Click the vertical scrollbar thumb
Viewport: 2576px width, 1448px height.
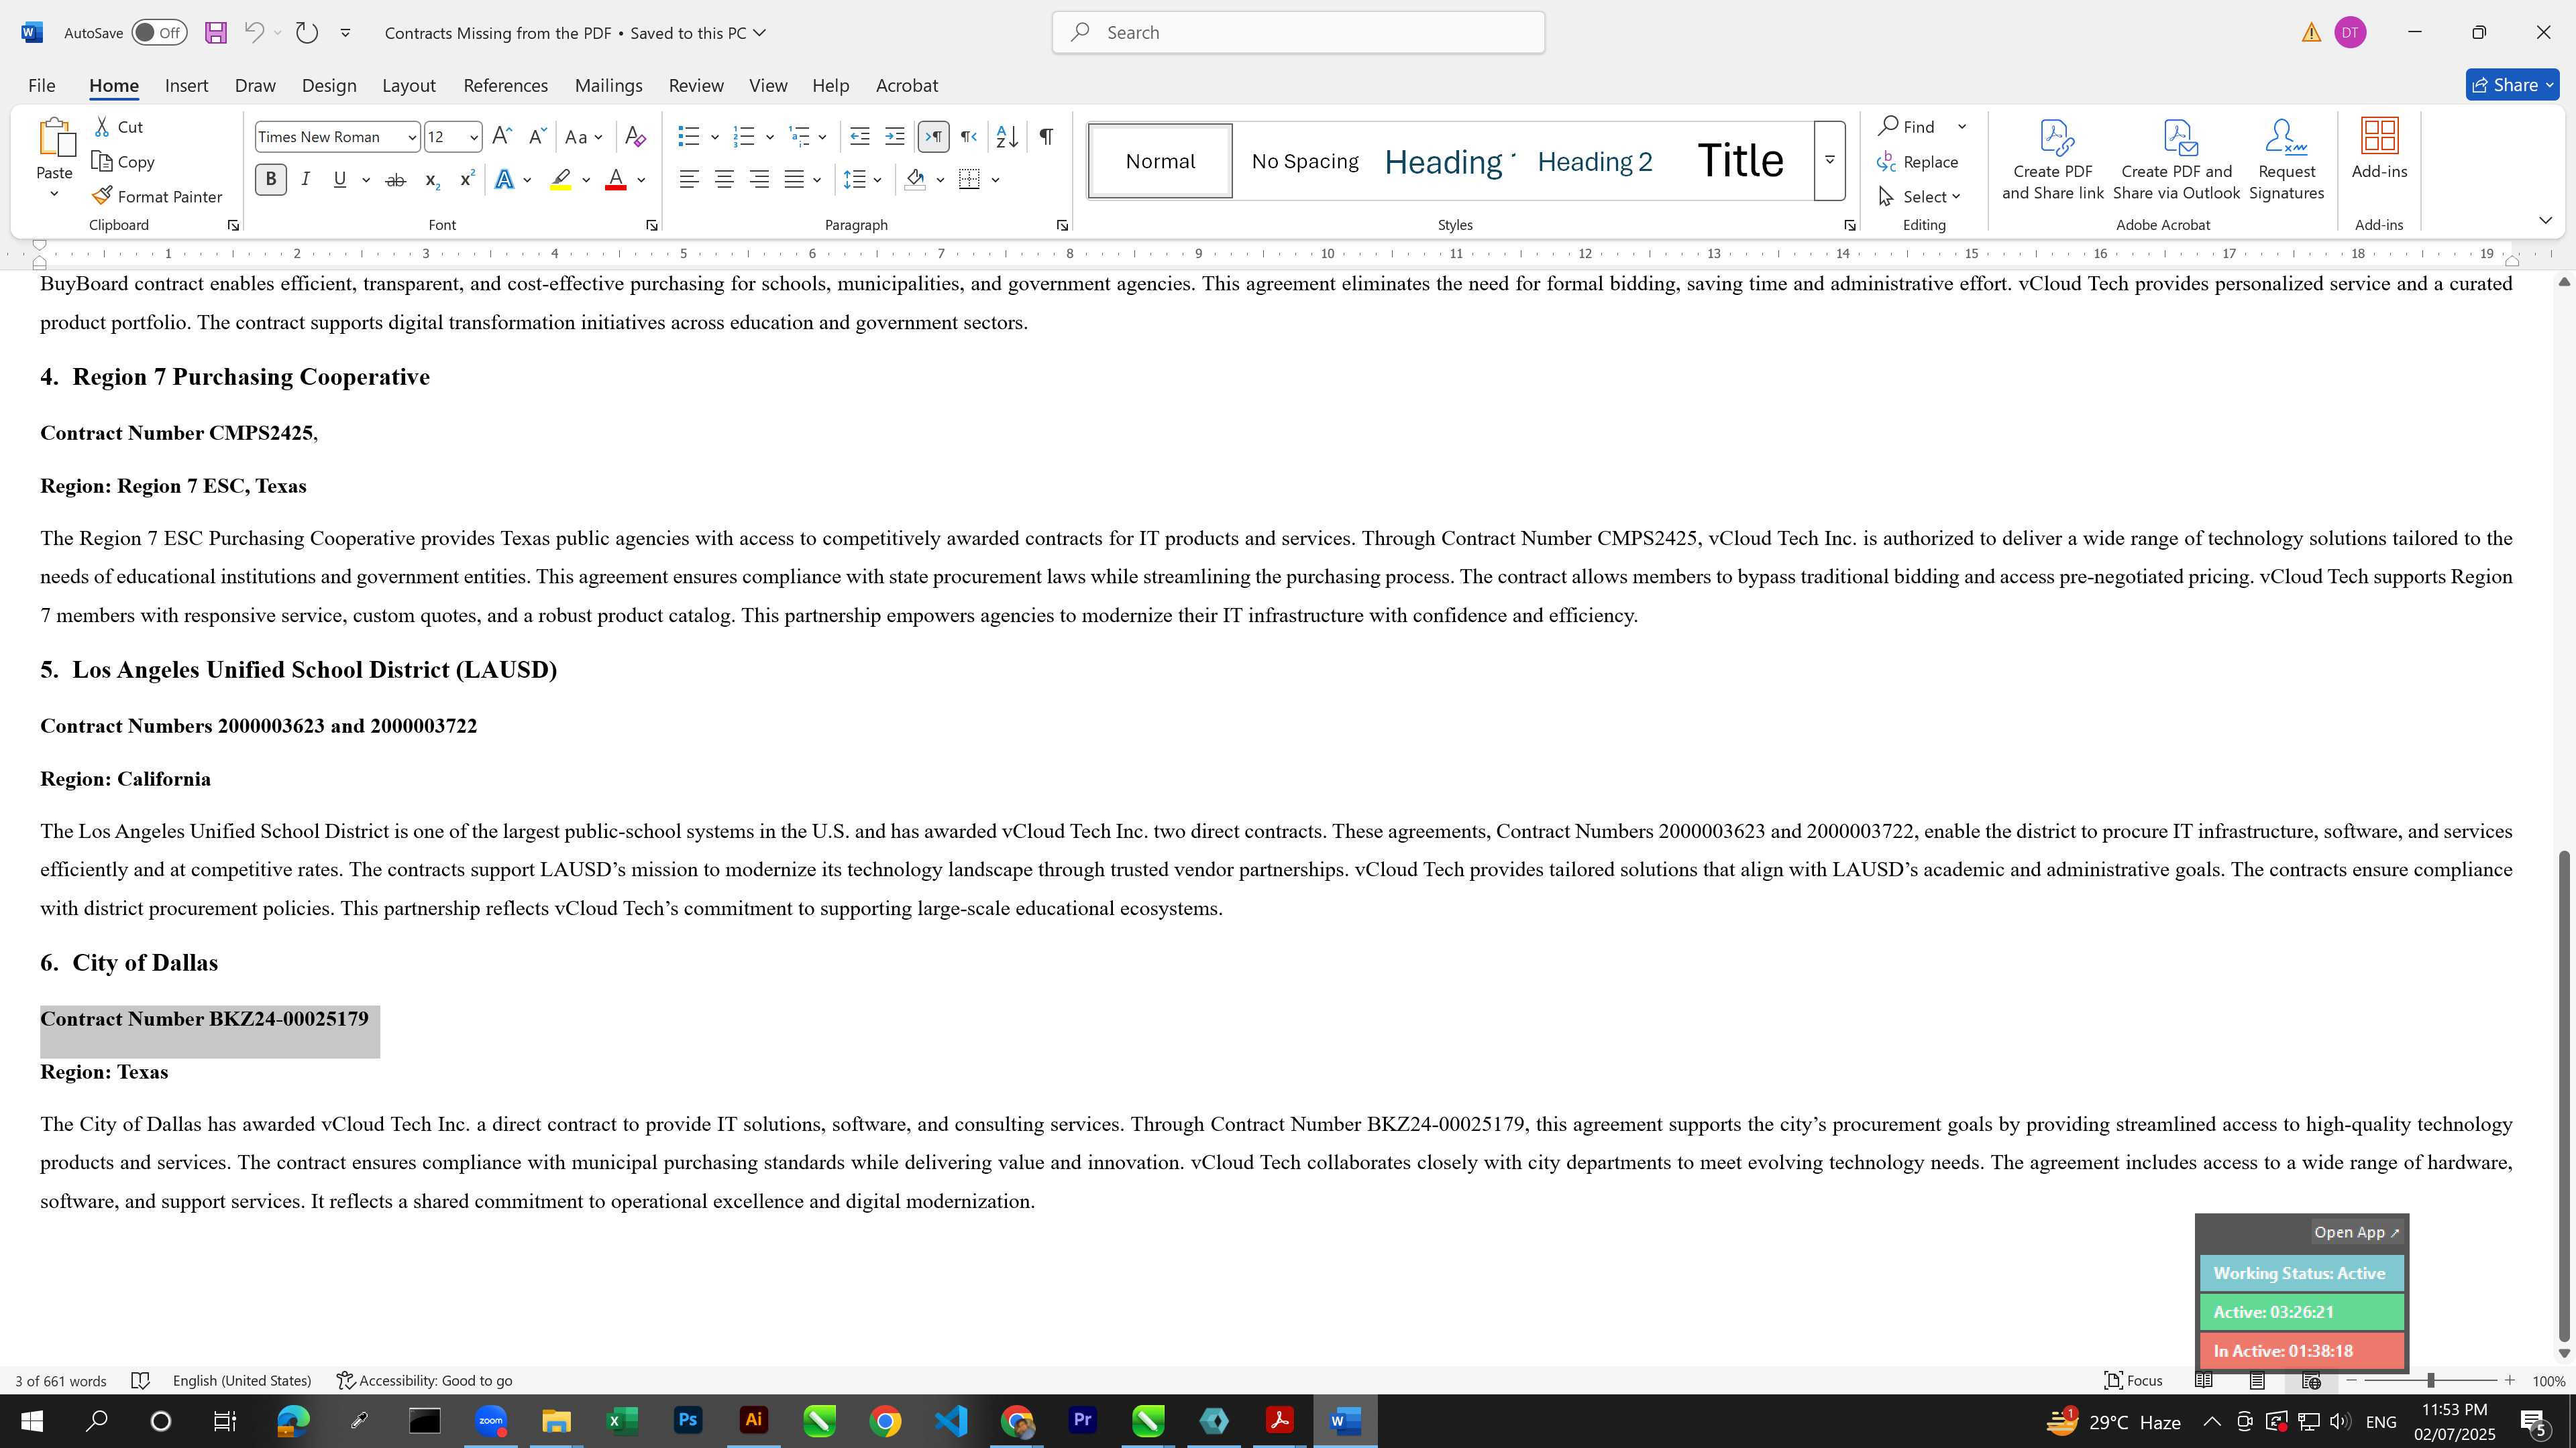[x=2563, y=1096]
